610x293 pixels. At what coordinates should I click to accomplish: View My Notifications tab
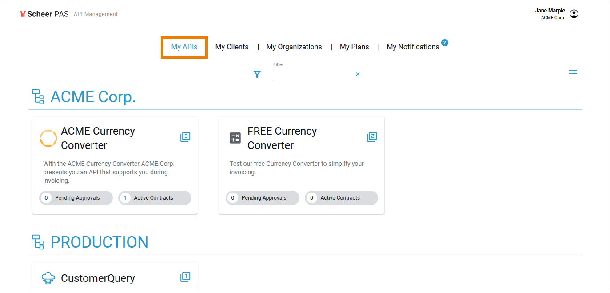[x=413, y=47]
